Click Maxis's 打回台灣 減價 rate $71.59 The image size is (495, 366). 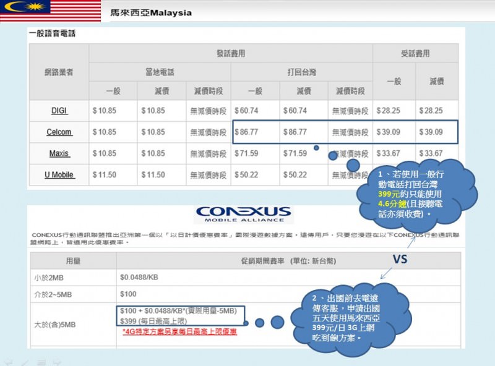tap(295, 153)
